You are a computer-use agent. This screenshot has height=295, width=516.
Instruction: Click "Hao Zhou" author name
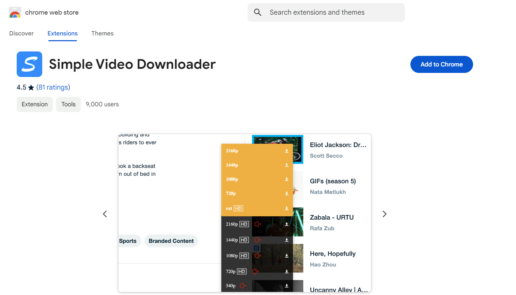click(323, 265)
